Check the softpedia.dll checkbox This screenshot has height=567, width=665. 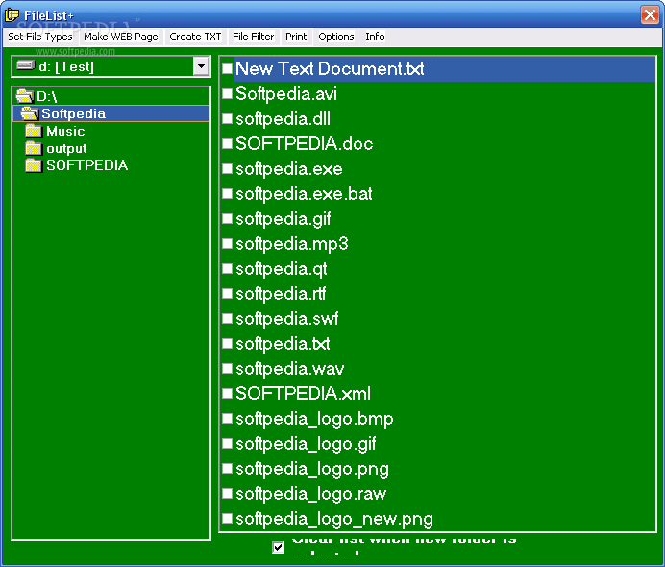228,119
